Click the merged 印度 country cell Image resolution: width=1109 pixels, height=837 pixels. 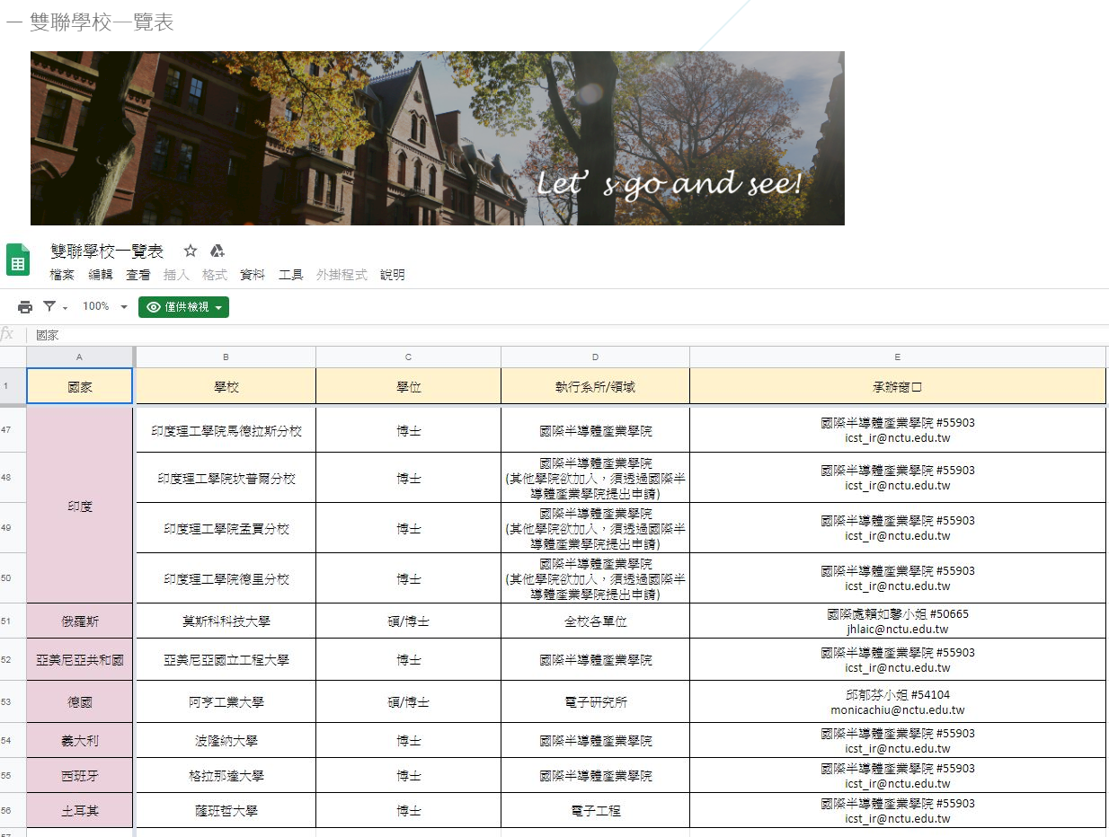(x=80, y=507)
